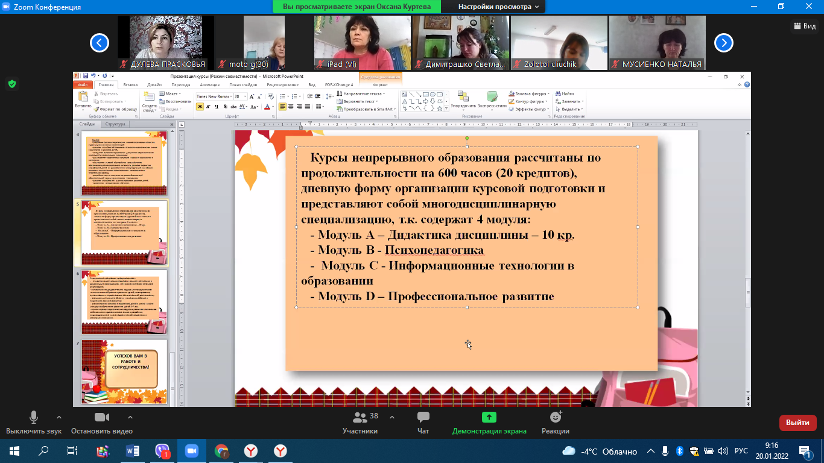Click the red Выйти button
824x463 pixels.
(797, 423)
